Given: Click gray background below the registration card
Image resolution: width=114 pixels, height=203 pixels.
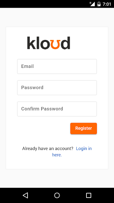Looking at the screenshot, I should (57, 178).
